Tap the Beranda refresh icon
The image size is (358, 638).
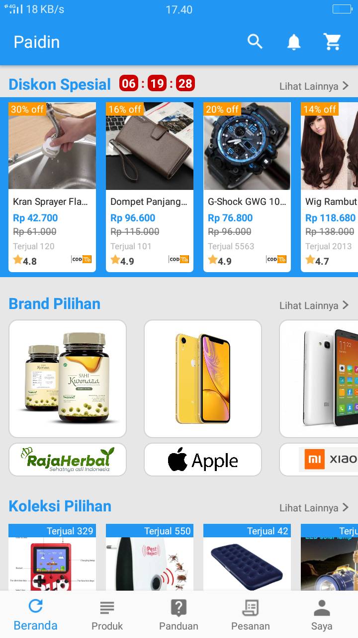[35, 606]
